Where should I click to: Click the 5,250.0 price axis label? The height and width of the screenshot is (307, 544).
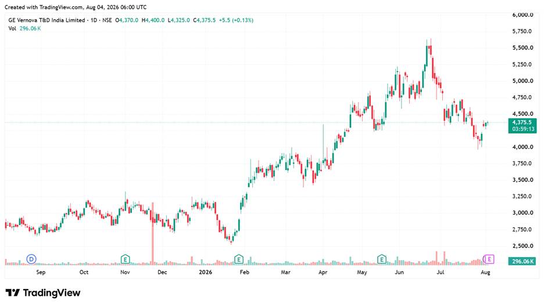tap(522, 64)
